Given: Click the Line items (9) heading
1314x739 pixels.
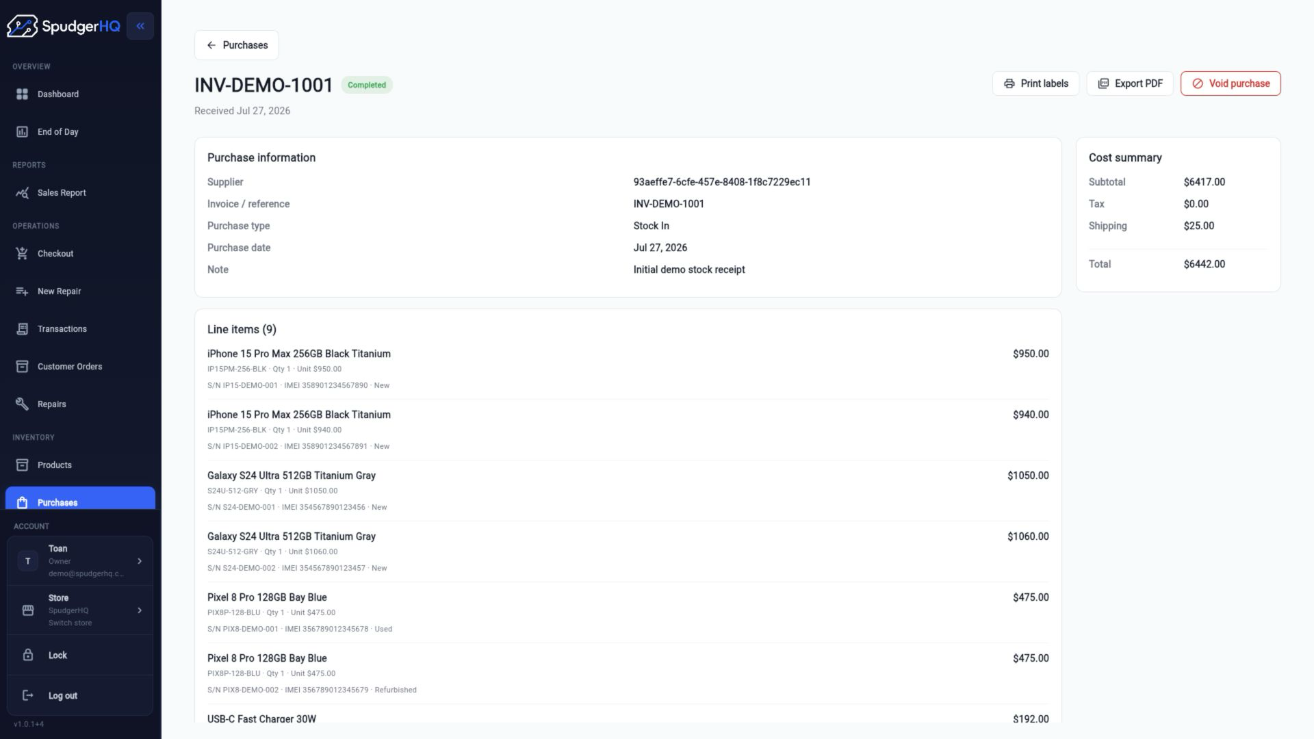Looking at the screenshot, I should (242, 329).
